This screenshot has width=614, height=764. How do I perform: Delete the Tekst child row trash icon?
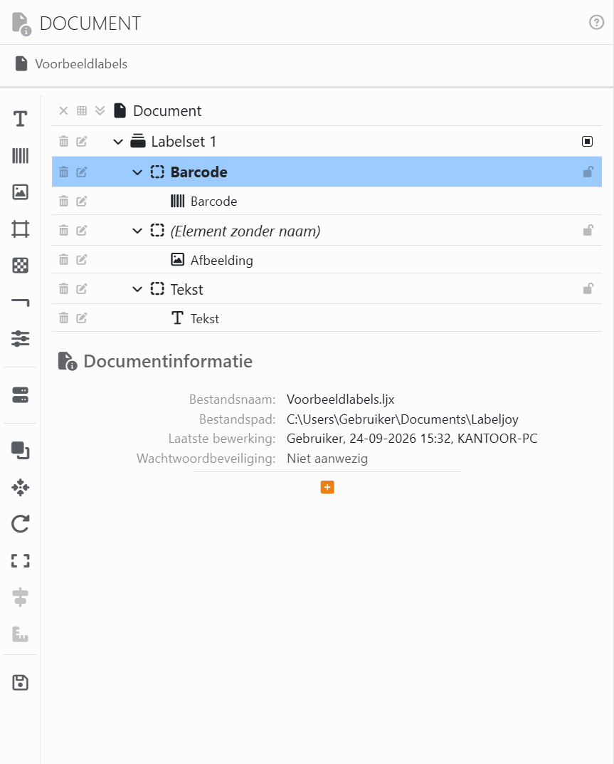point(64,318)
